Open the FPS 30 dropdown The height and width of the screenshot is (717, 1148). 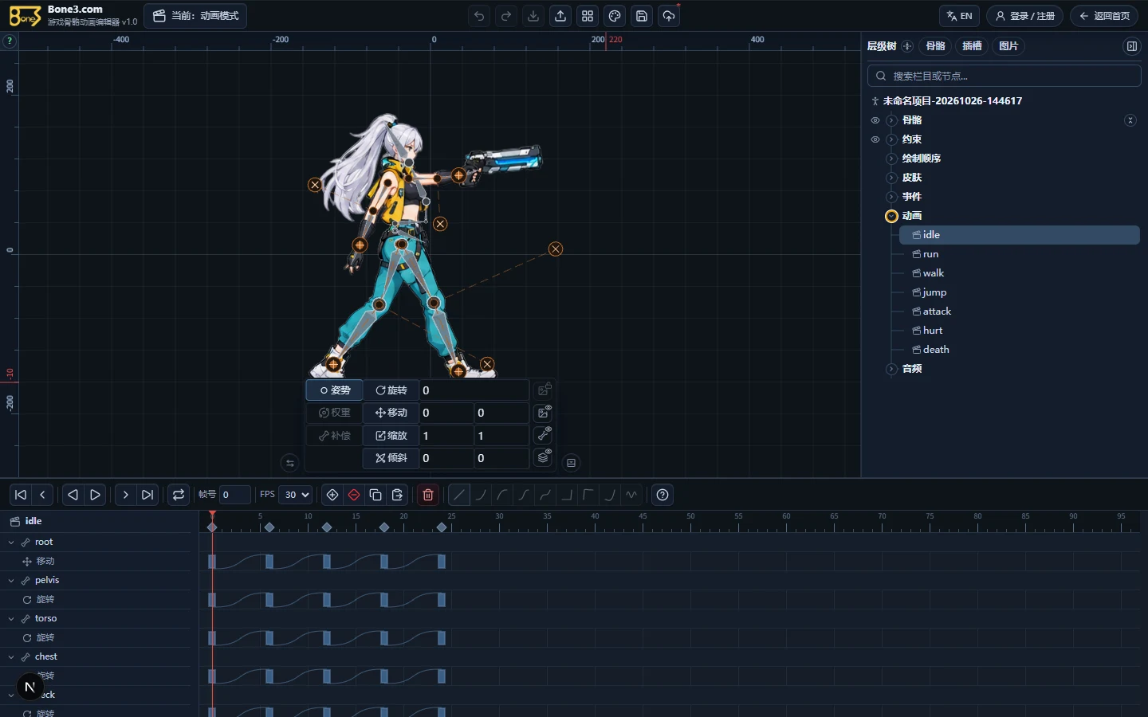click(x=296, y=495)
